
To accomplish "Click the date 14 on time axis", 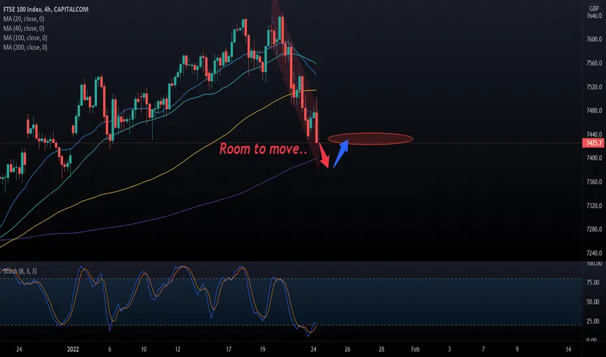I will (568, 349).
